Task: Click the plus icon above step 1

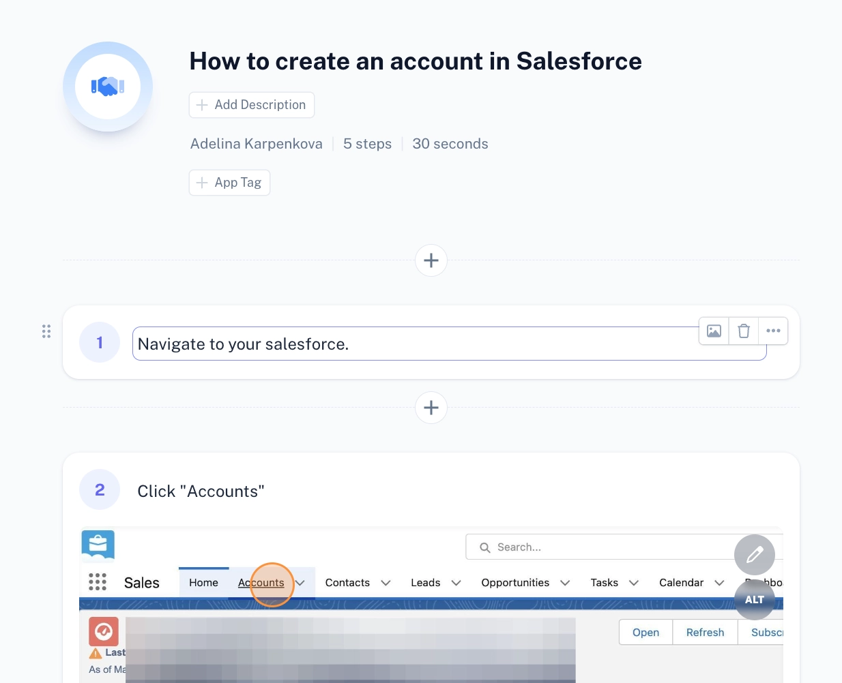Action: click(x=431, y=260)
